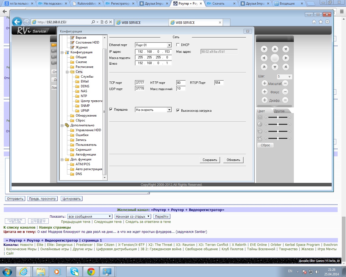Click the Сохранить button
Screen dimensions: 346x277
[x=210, y=160]
